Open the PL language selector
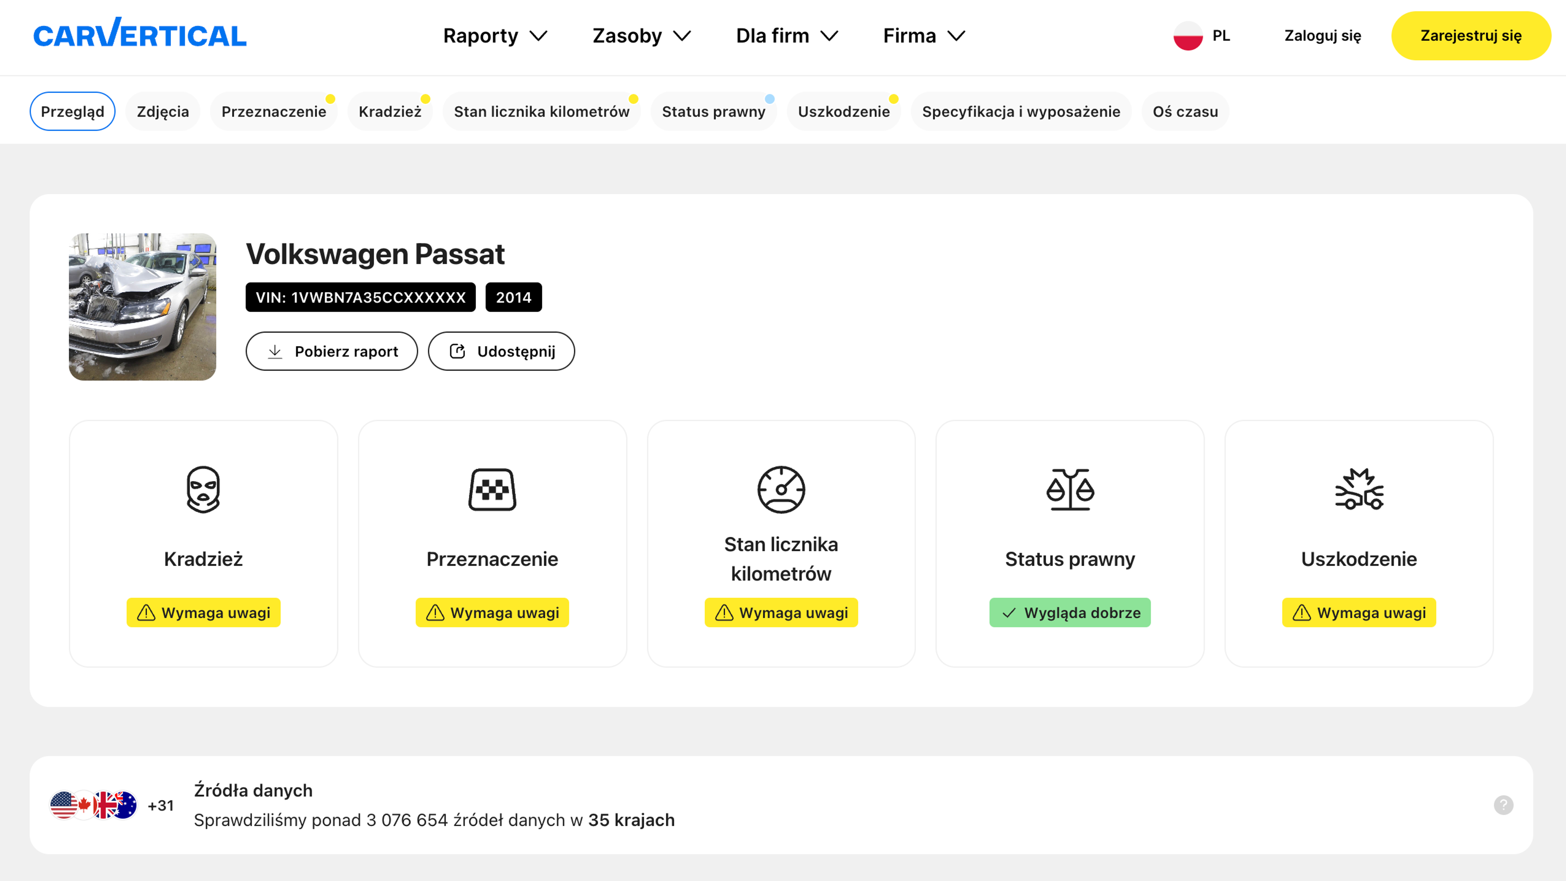The width and height of the screenshot is (1566, 881). [x=1202, y=36]
